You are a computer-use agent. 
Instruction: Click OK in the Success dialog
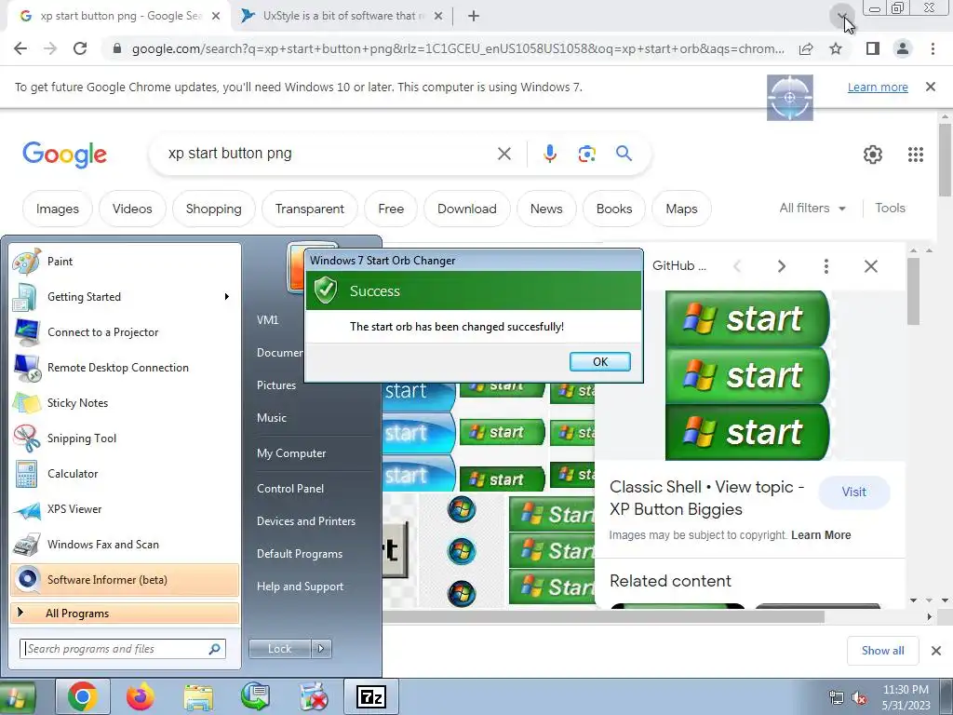click(600, 362)
